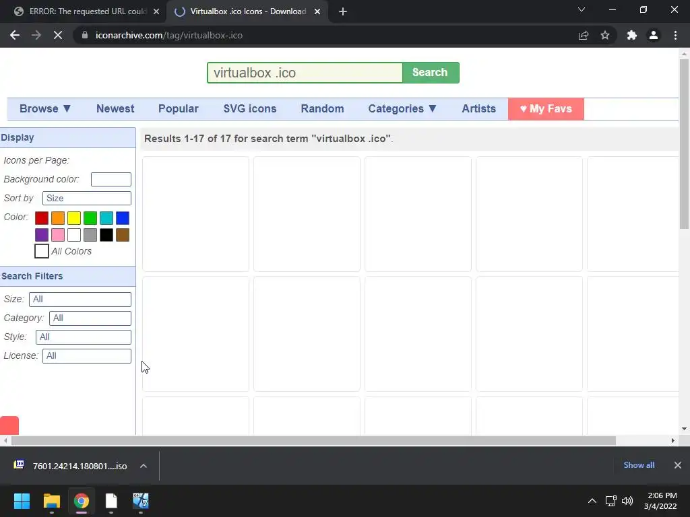
Task: Open the volume tray icon
Action: [627, 501]
